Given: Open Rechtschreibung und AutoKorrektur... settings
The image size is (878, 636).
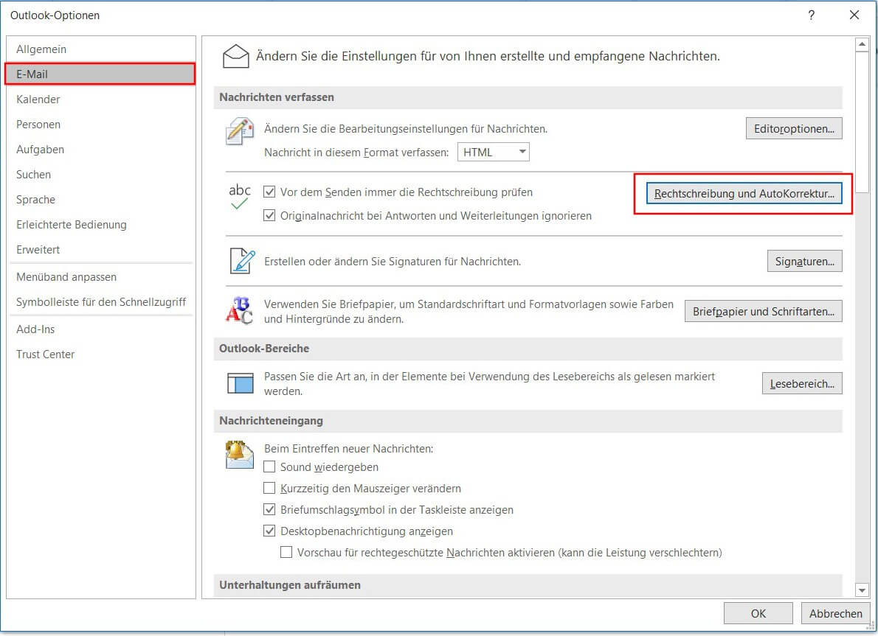Looking at the screenshot, I should point(744,194).
